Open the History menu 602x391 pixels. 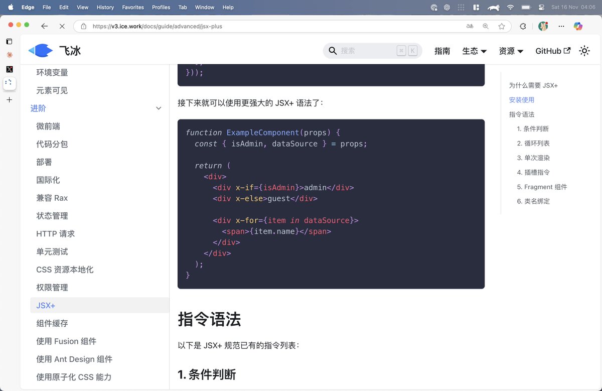(x=105, y=8)
